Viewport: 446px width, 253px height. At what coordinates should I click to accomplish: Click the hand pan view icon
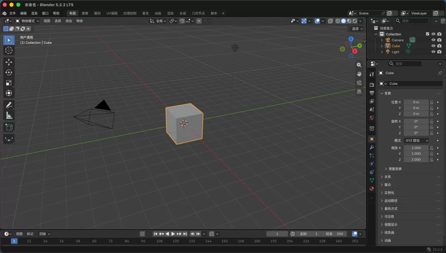click(x=359, y=74)
